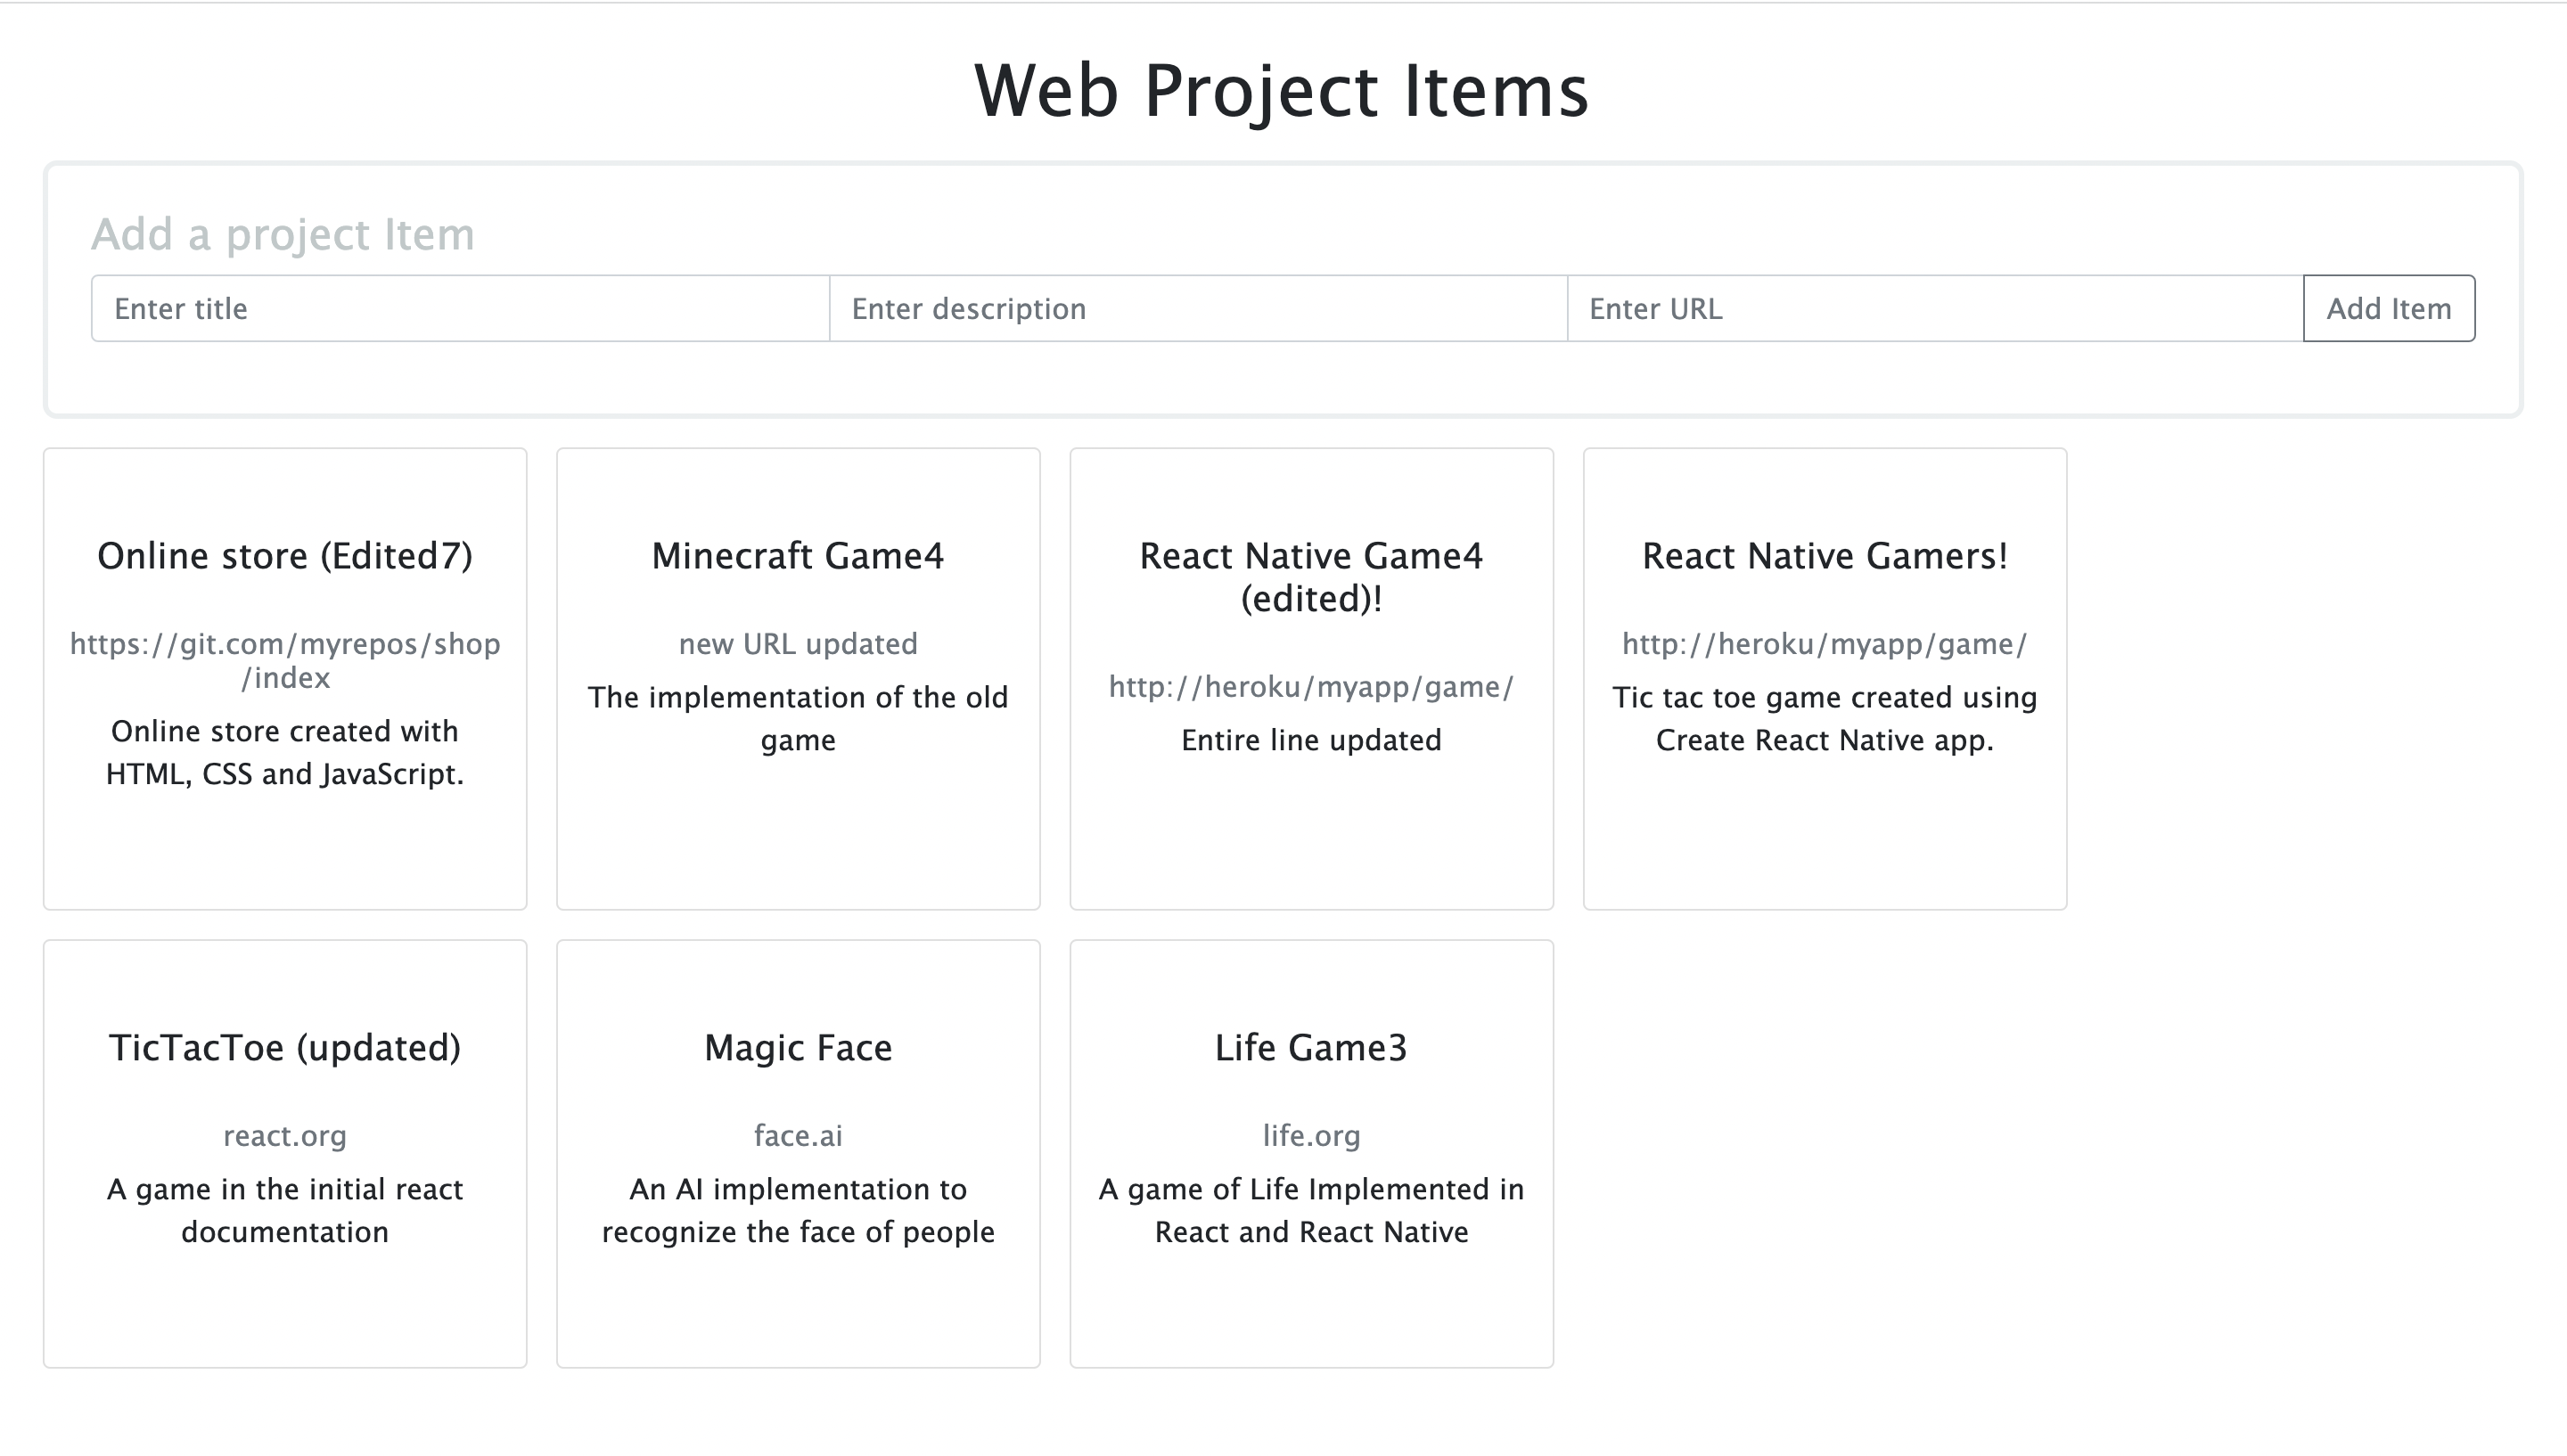Focus the Enter description field
Viewport: 2567px width, 1456px height.
pos(1197,308)
